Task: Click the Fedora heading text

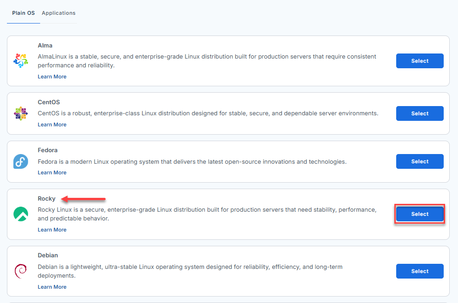Action: tap(48, 150)
